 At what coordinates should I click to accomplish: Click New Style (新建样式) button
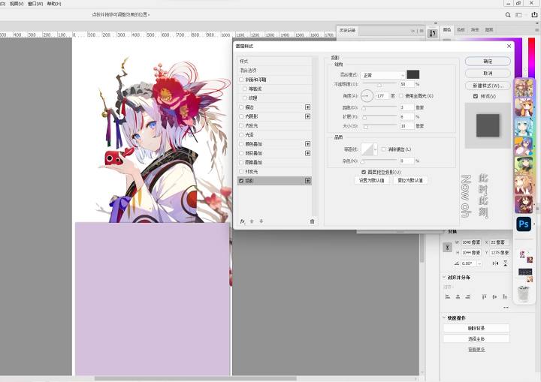point(488,85)
